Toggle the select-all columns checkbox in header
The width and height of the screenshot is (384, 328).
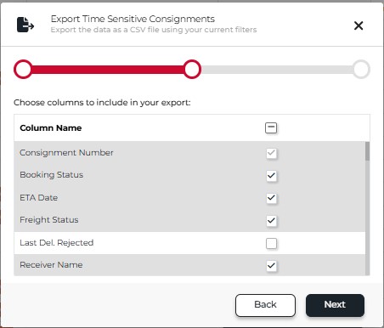point(271,127)
